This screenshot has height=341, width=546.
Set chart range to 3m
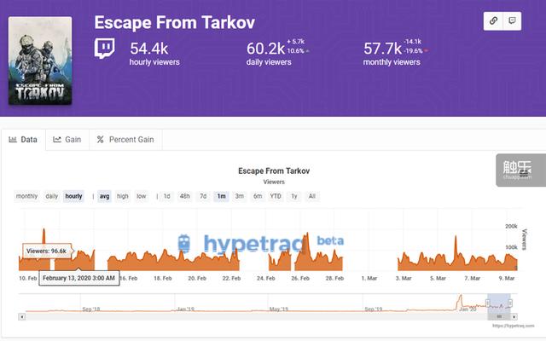pyautogui.click(x=239, y=196)
